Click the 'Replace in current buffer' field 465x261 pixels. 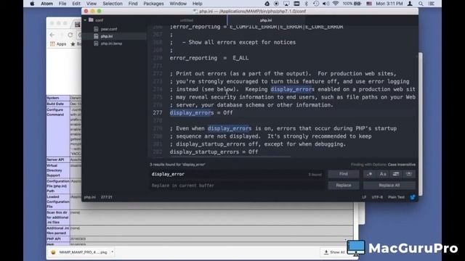point(236,186)
